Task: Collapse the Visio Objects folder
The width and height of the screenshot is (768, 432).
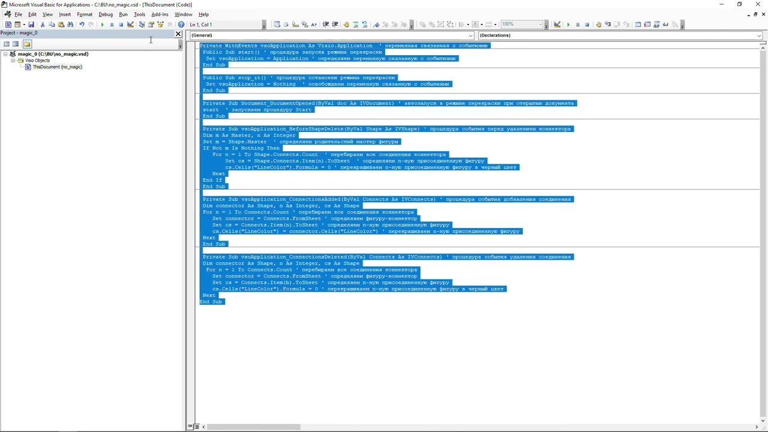Action: coord(13,61)
